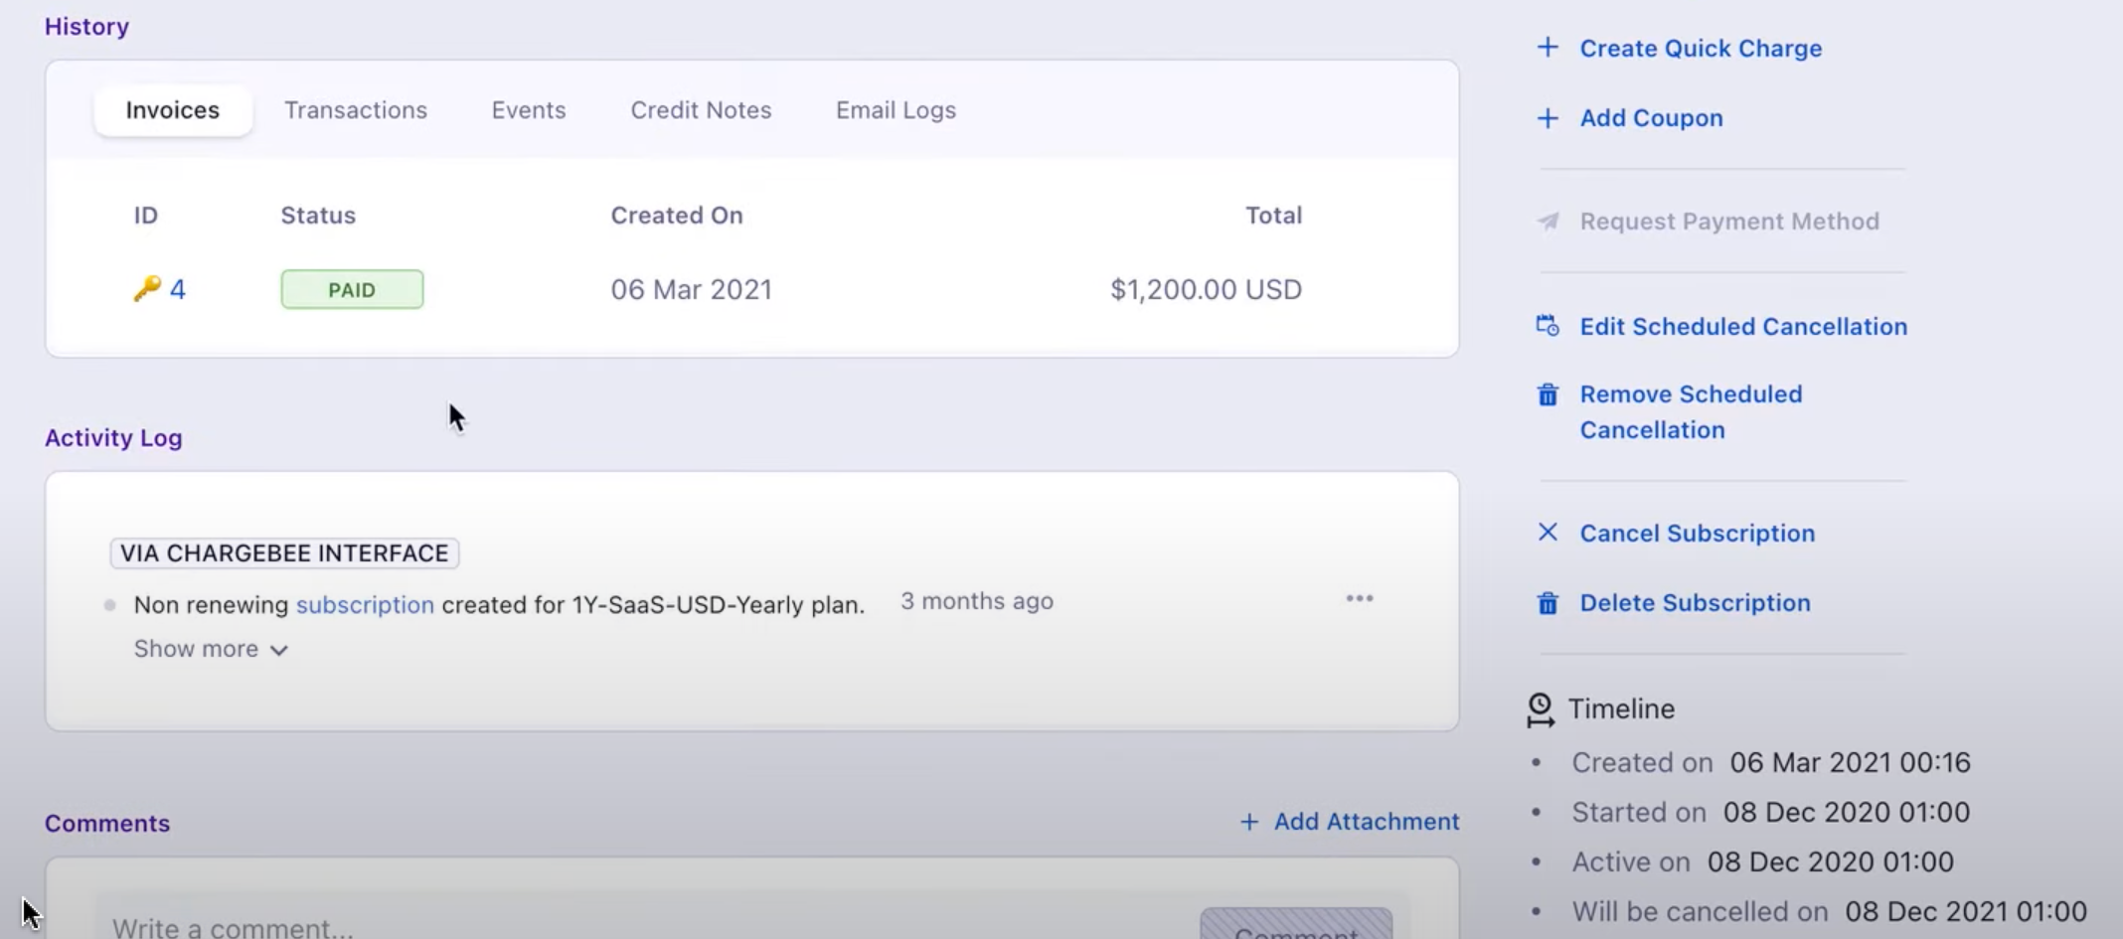Expand Show more in the activity log
The width and height of the screenshot is (2123, 939).
[211, 649]
